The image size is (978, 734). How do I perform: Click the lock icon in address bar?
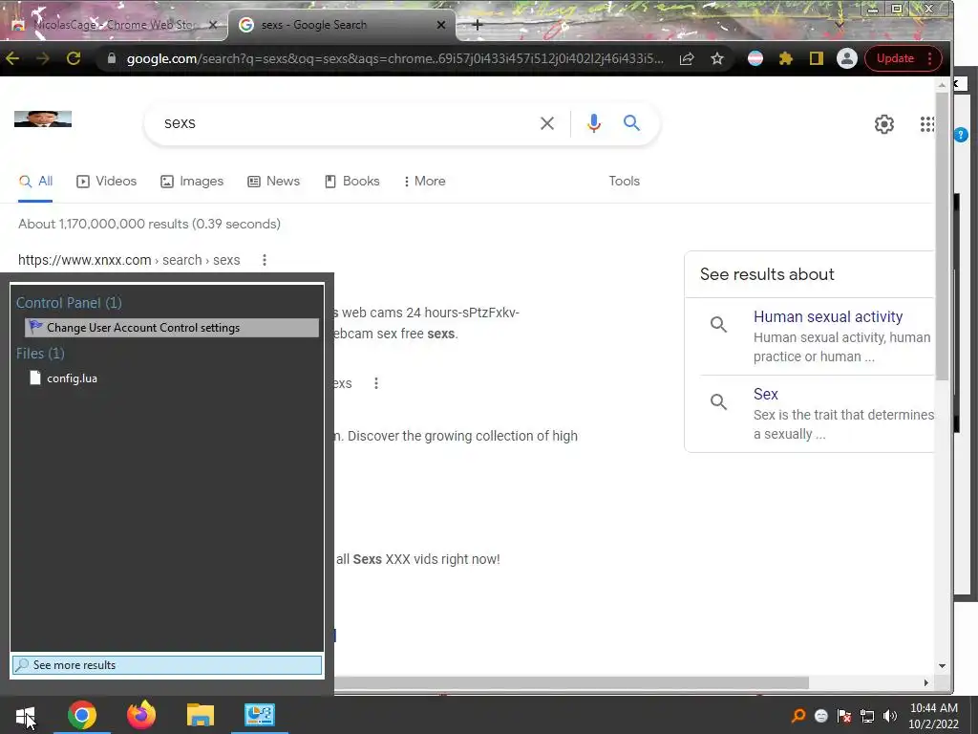point(112,58)
